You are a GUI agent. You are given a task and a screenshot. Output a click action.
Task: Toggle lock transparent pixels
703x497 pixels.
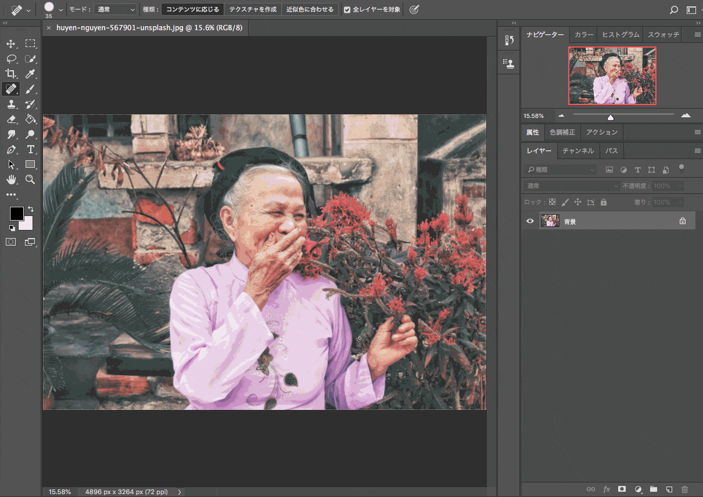point(552,202)
